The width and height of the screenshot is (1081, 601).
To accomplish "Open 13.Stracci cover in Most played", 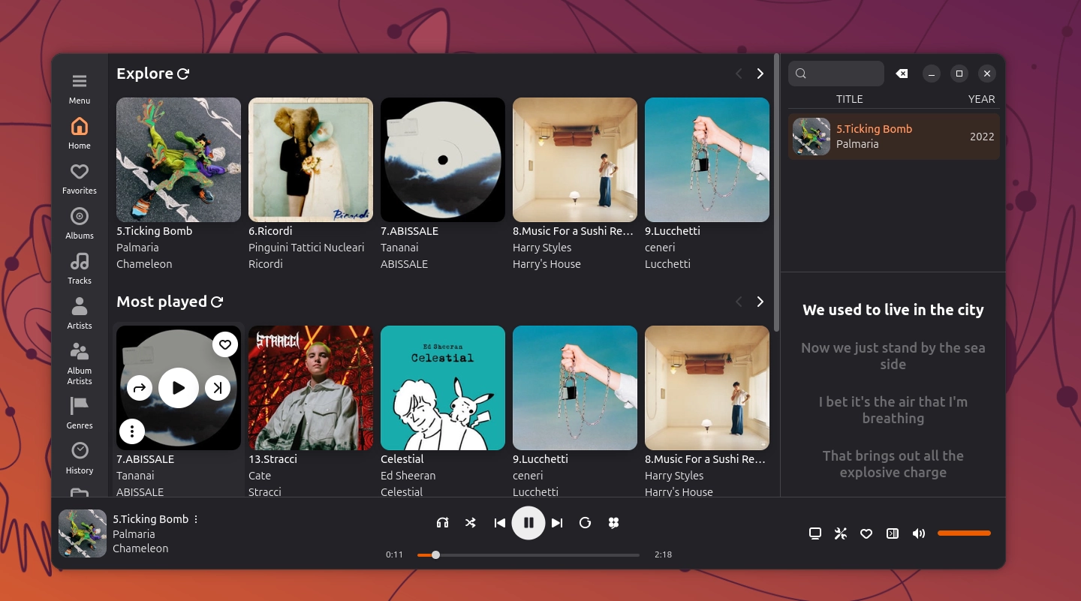I will (x=311, y=388).
